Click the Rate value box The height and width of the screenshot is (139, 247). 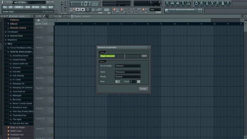pyautogui.click(x=118, y=81)
